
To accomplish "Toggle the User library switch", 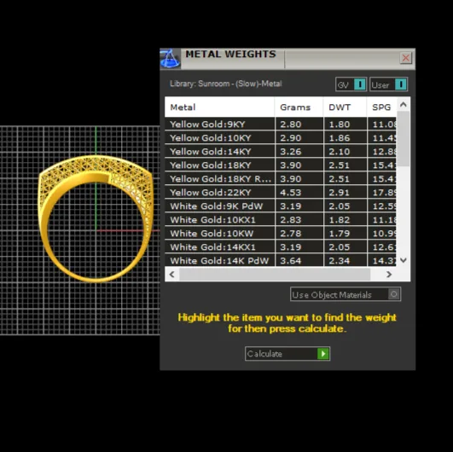I will pos(388,84).
